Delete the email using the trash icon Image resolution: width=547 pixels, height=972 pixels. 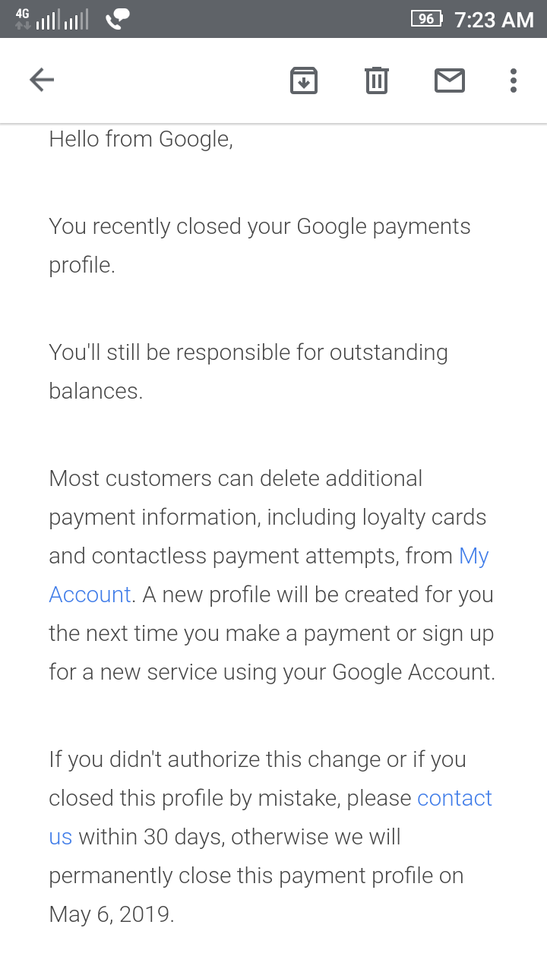377,80
